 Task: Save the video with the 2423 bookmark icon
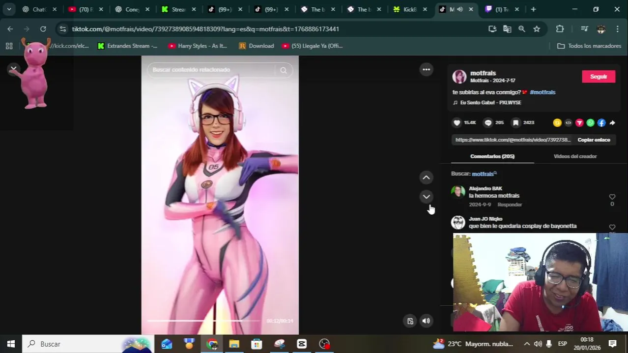(x=515, y=123)
